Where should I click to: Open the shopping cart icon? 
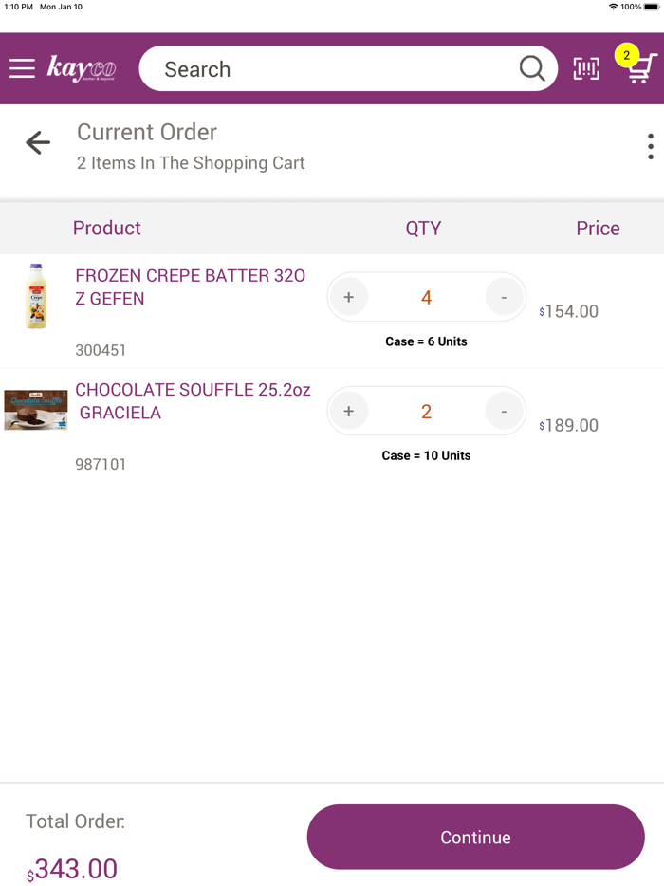tap(639, 67)
